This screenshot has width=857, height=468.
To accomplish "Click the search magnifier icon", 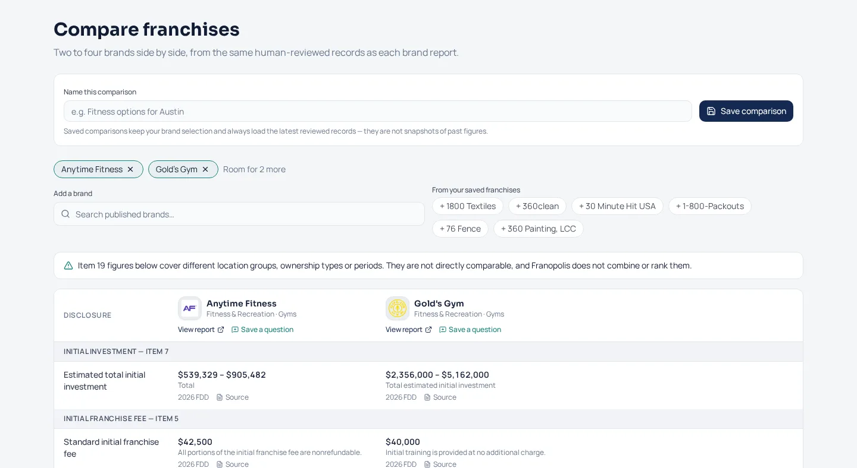I will tap(65, 214).
